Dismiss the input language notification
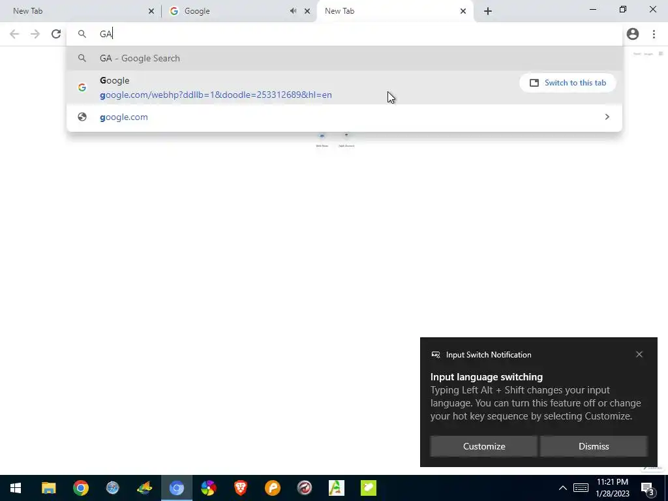668x501 pixels. click(x=594, y=446)
